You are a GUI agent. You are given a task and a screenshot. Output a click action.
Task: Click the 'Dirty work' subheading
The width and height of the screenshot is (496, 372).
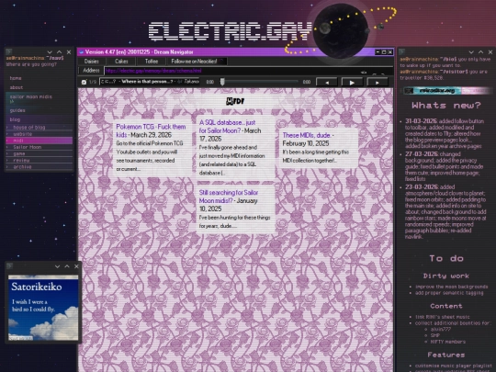(446, 276)
